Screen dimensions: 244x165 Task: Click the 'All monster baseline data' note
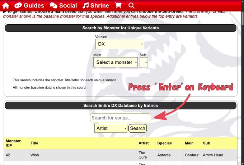(50, 88)
